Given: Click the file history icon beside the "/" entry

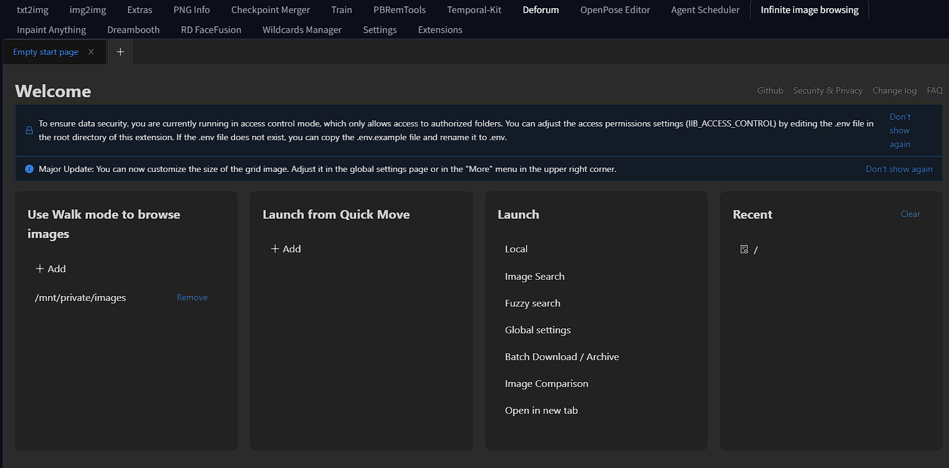Looking at the screenshot, I should [x=744, y=249].
